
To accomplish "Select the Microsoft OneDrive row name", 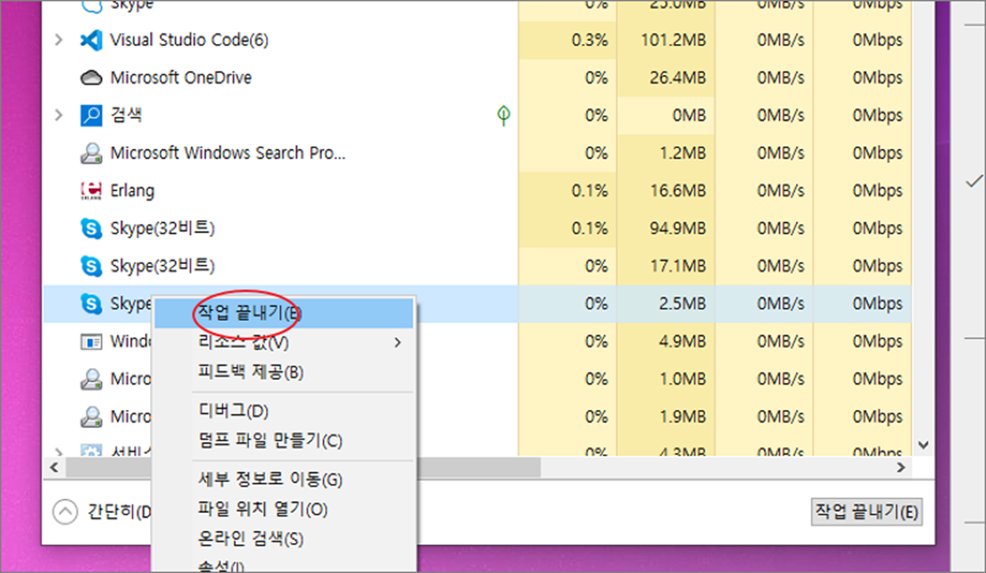I will (x=181, y=77).
